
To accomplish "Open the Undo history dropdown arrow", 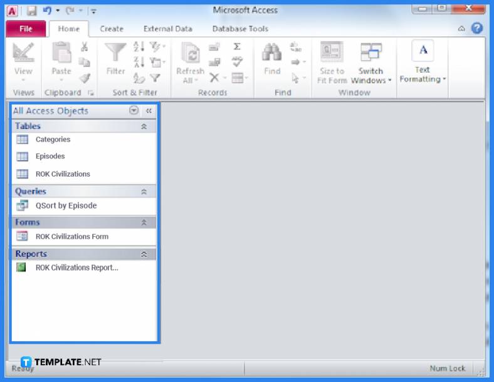I will (x=58, y=11).
